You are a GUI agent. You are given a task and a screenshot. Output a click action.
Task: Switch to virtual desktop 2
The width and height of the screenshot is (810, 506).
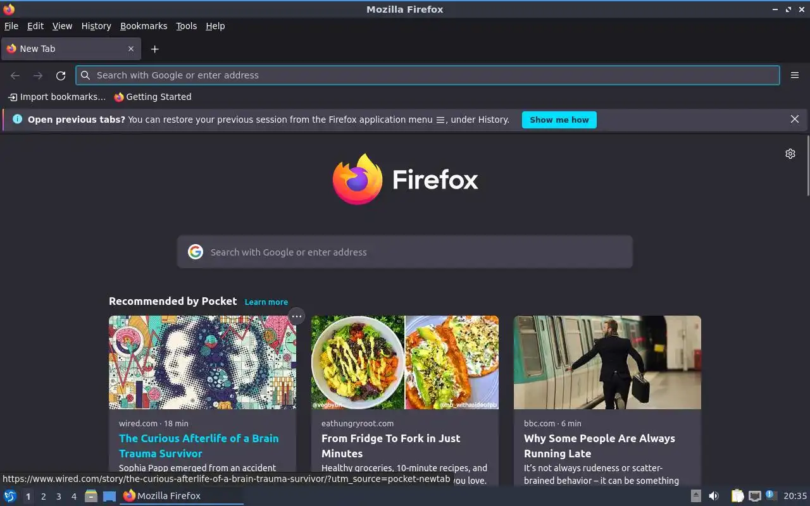43,497
